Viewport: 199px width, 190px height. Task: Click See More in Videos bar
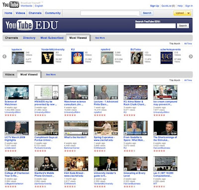pyautogui.click(x=51, y=75)
